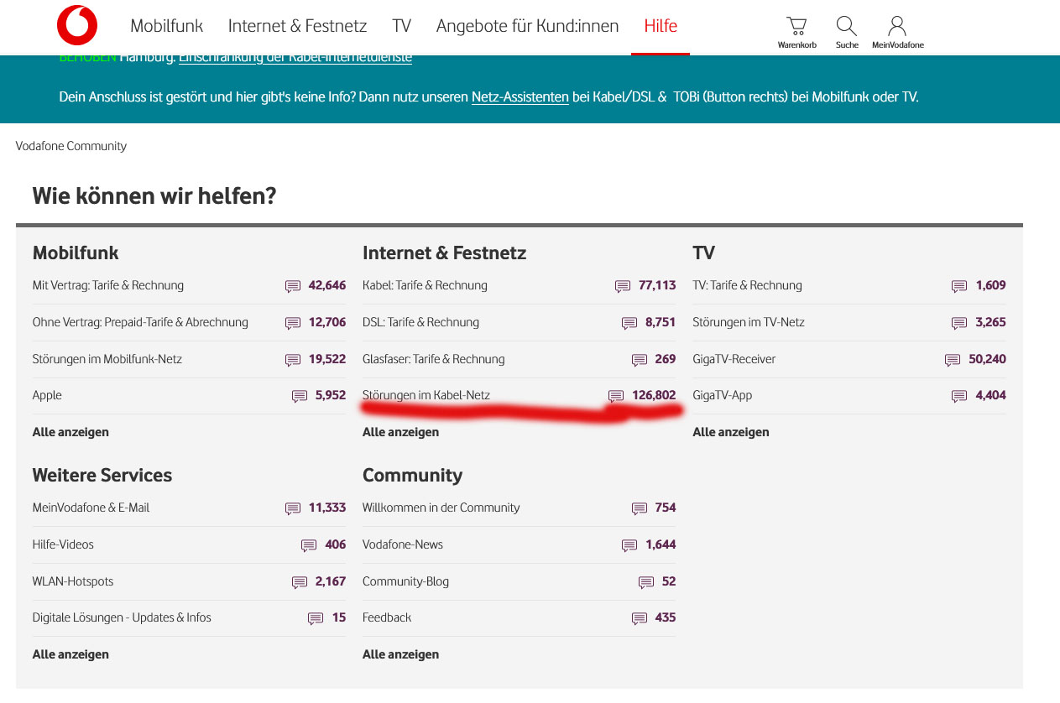
Task: Click comment icon beside 1,644
Action: click(629, 545)
